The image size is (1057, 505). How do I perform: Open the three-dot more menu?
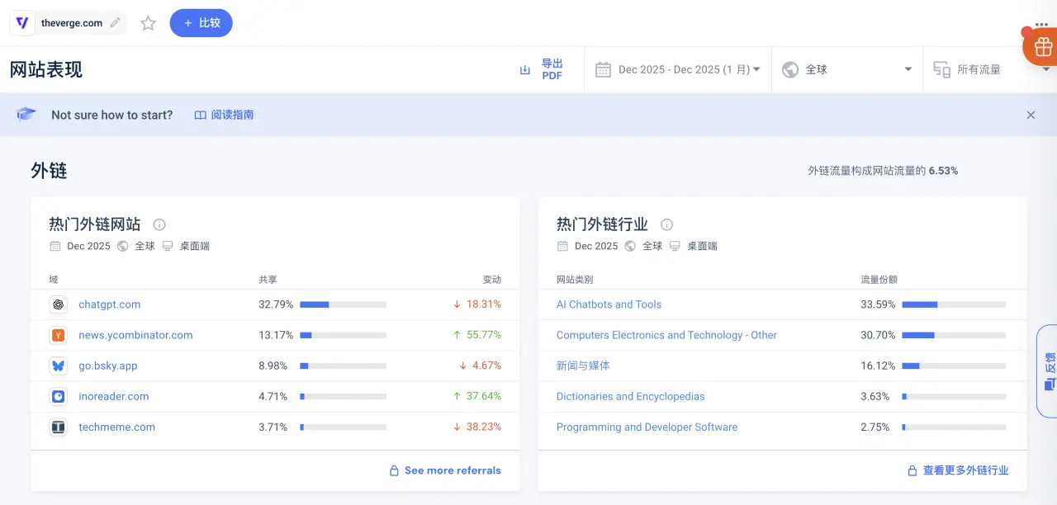1041,23
